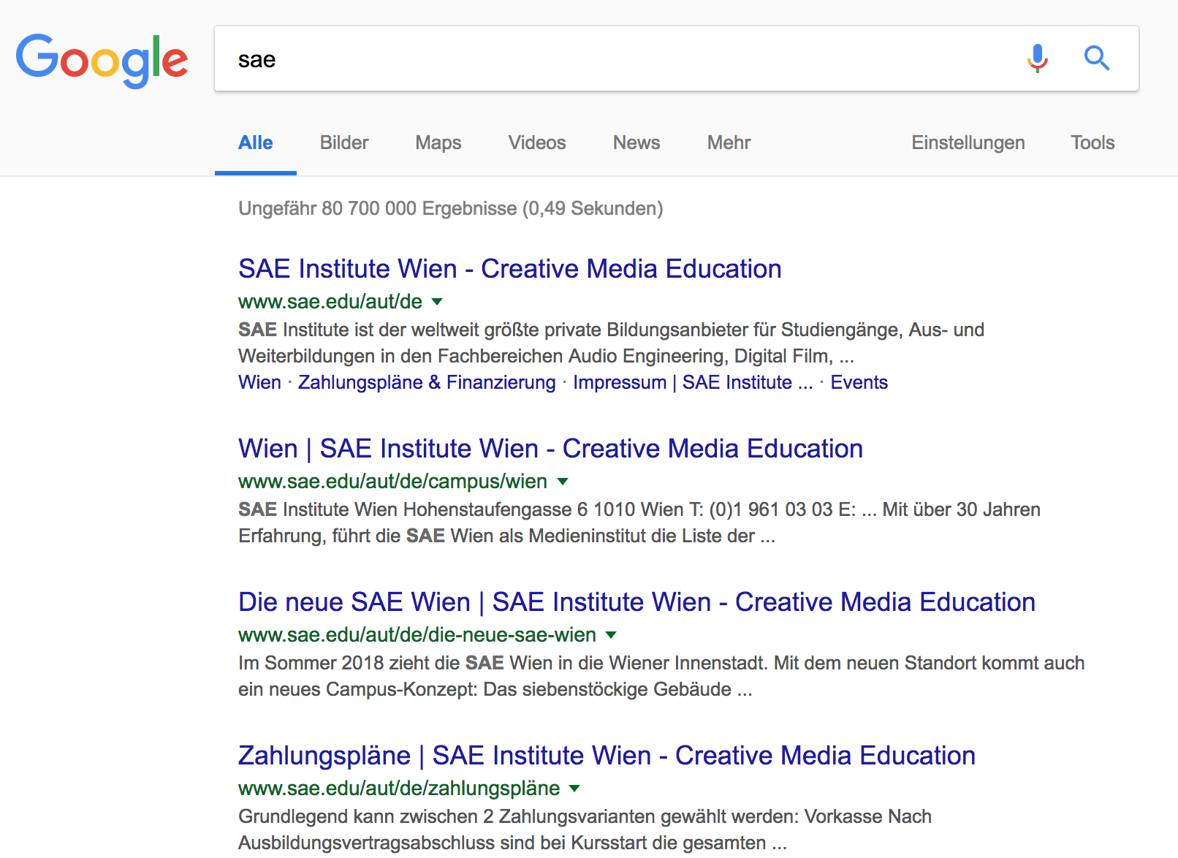Click the Google logo

click(x=102, y=60)
